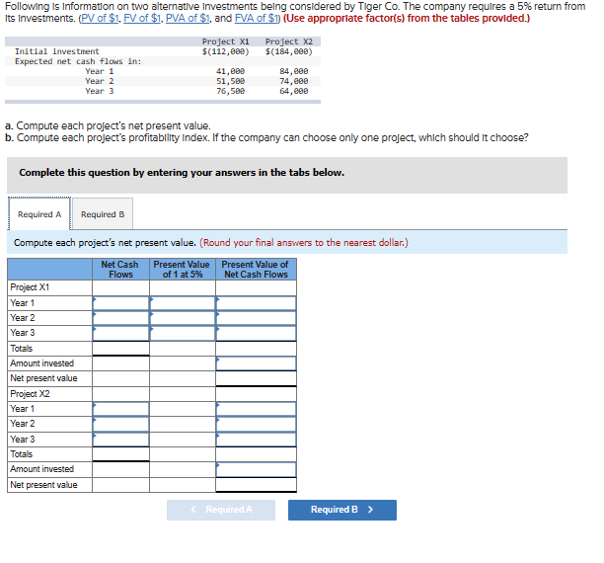Viewport: 604px width, 563px height.
Task: Open the PVA of $1 table link
Action: pos(188,18)
